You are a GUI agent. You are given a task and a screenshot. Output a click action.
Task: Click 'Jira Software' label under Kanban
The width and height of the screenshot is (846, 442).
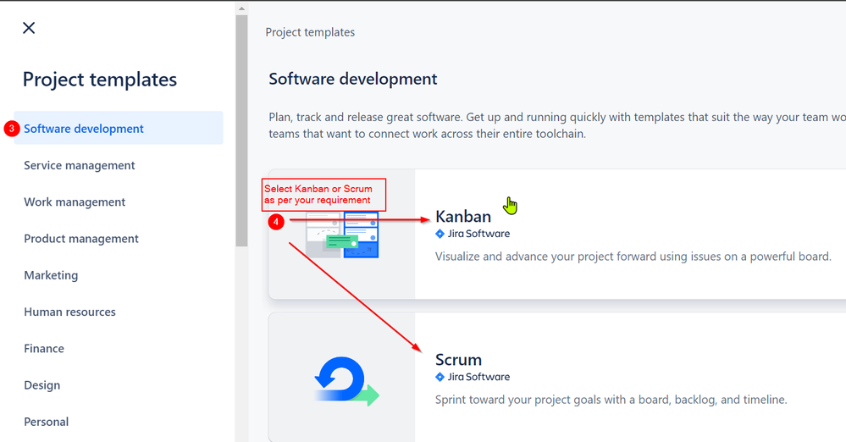(x=478, y=234)
